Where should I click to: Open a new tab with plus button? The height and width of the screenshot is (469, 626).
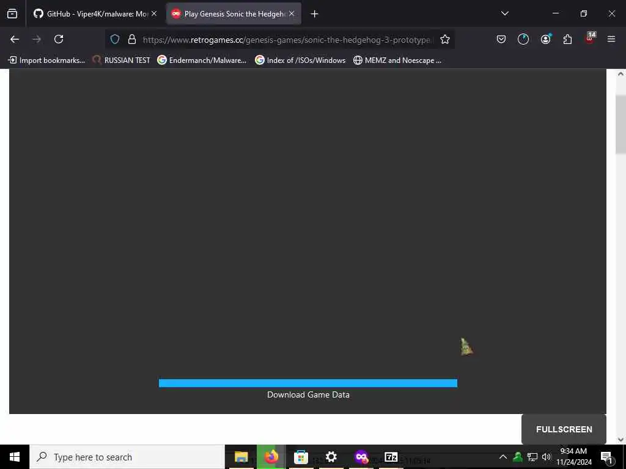(x=315, y=14)
